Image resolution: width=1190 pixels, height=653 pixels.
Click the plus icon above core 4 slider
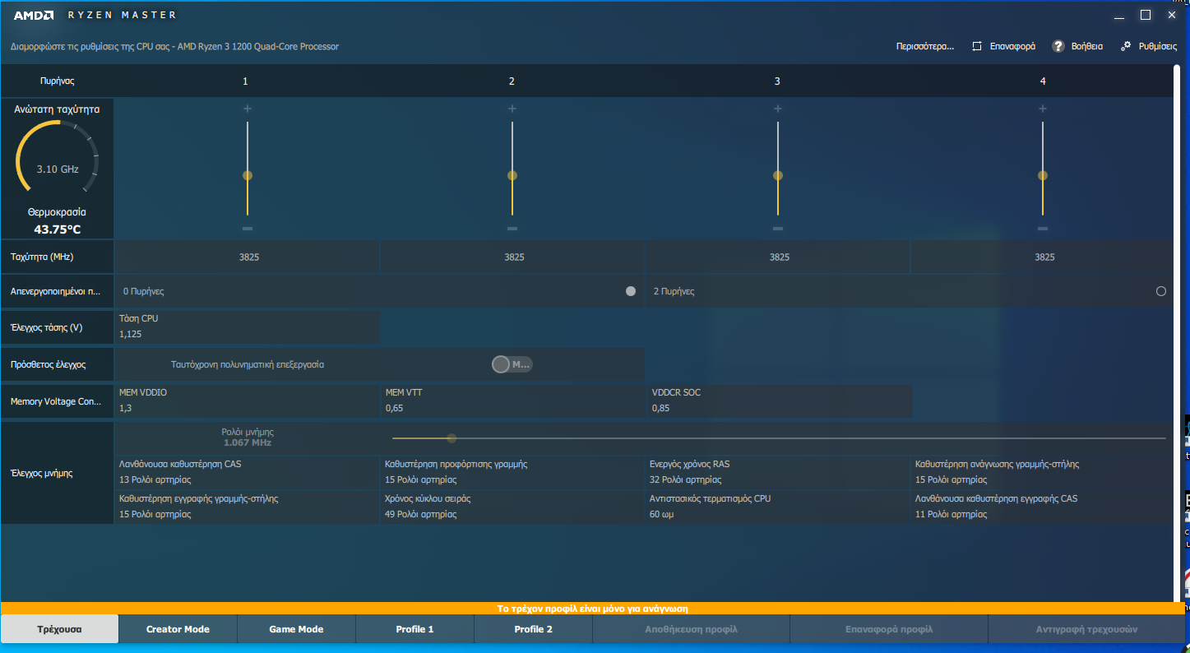coord(1043,109)
